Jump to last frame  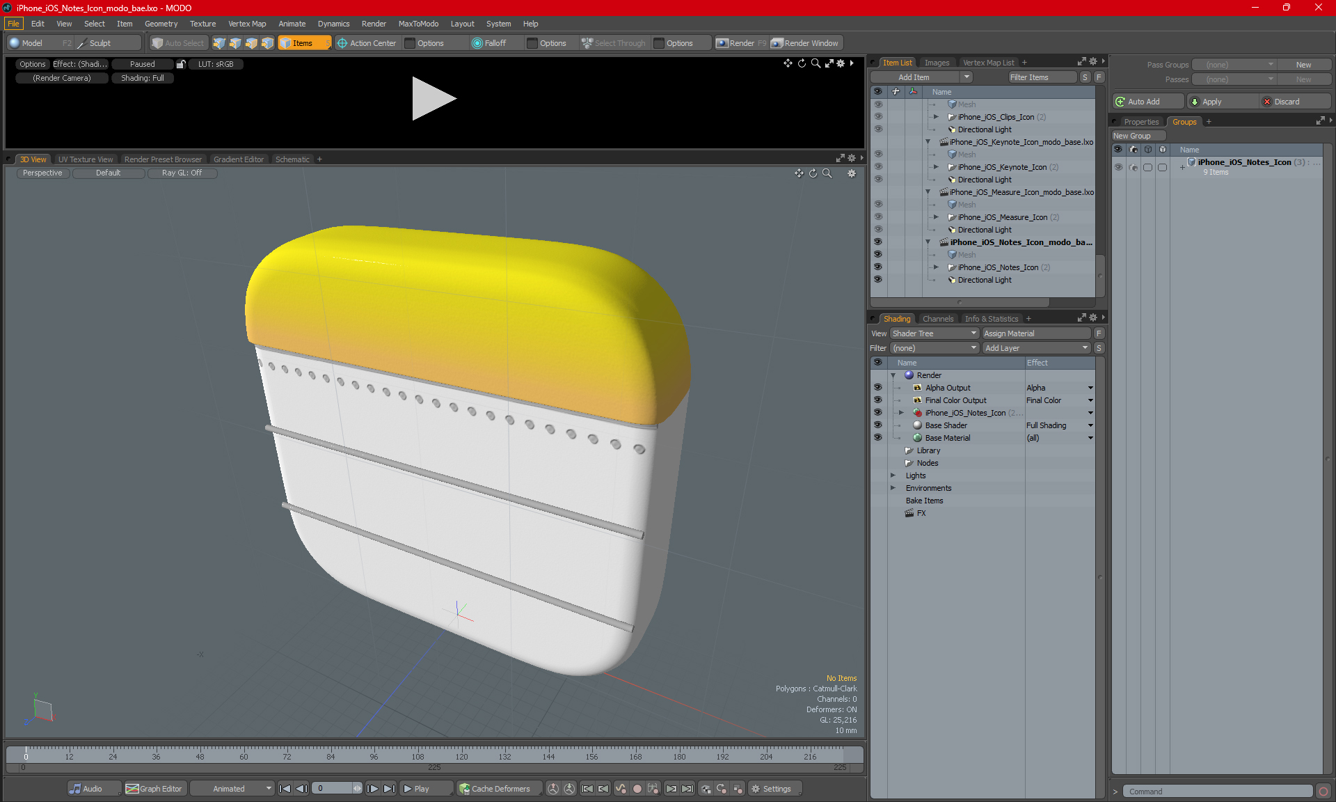click(390, 789)
